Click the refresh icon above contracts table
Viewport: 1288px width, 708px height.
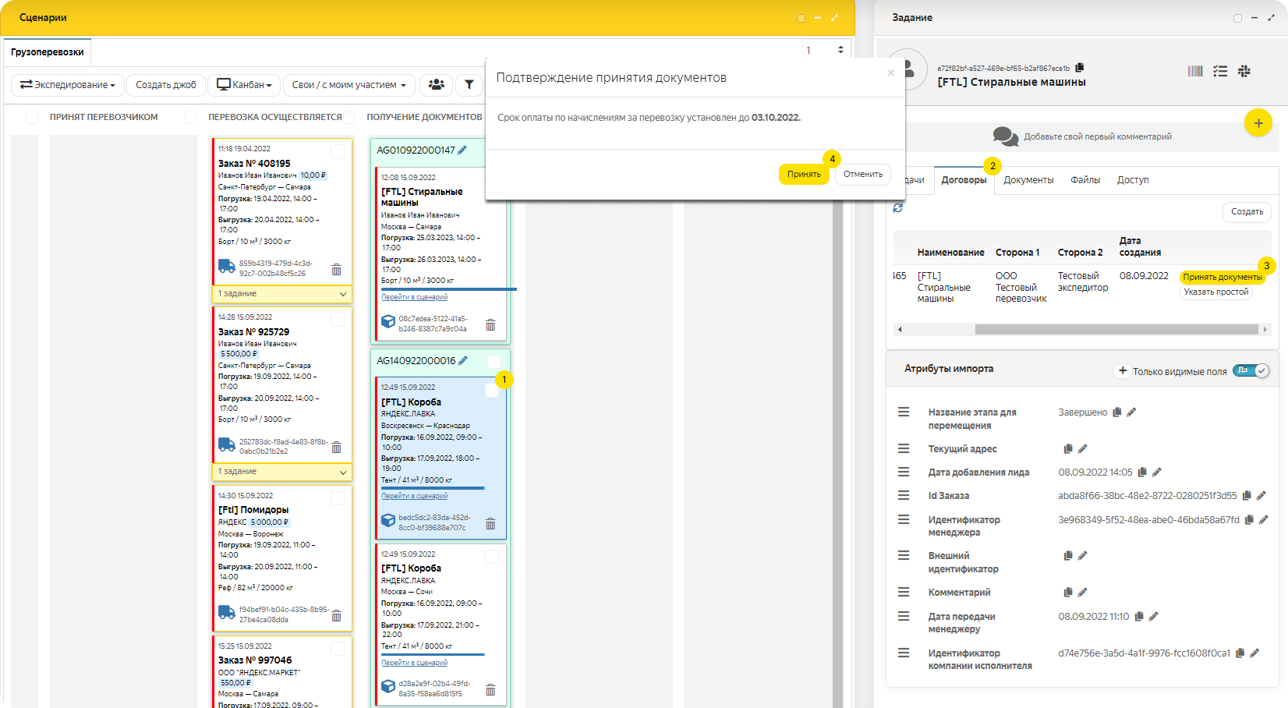pos(898,207)
